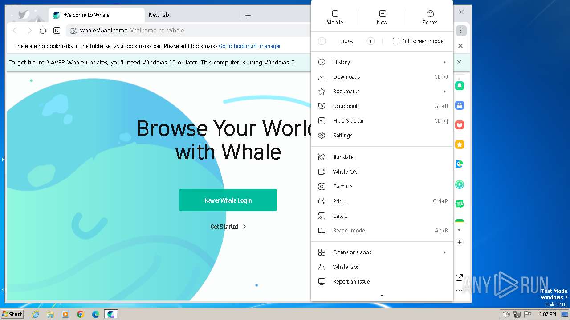Dismiss the Windows 10 update notice
Image resolution: width=570 pixels, height=320 pixels.
coord(459,62)
